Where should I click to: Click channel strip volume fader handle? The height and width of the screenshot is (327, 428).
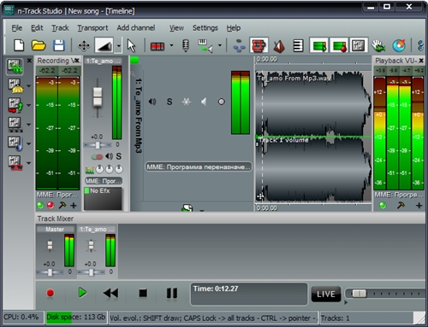coord(98,97)
